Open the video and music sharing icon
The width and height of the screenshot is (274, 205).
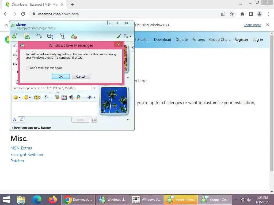point(50,36)
